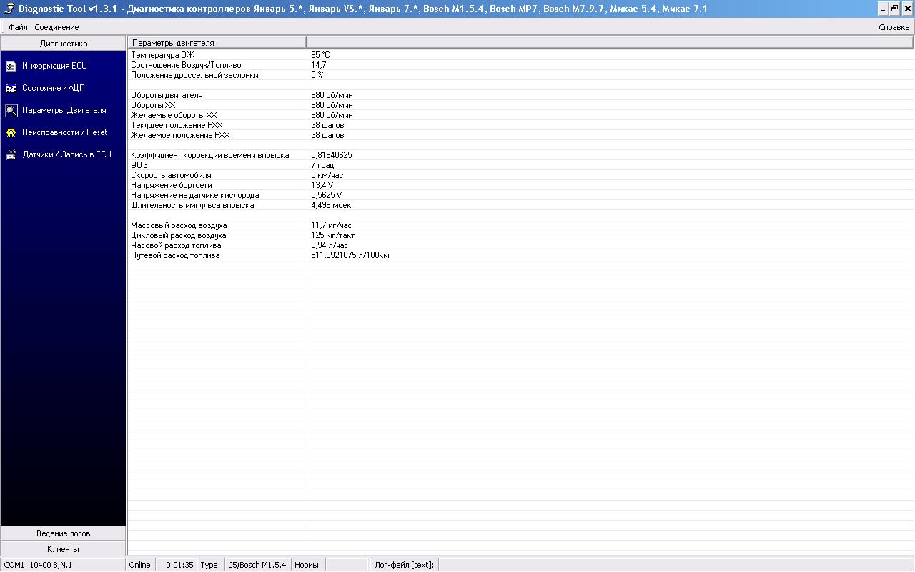
Task: Select the Обороты ХХ row label
Action: (153, 105)
